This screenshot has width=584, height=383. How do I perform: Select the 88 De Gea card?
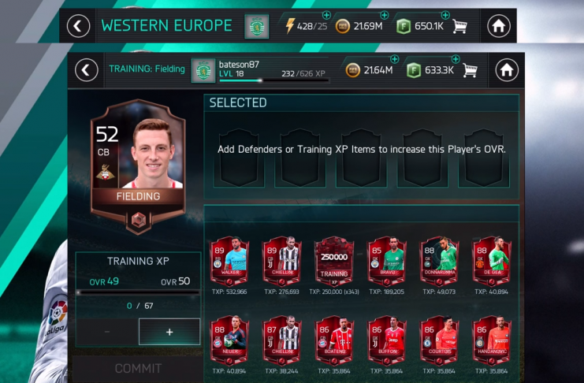click(492, 262)
